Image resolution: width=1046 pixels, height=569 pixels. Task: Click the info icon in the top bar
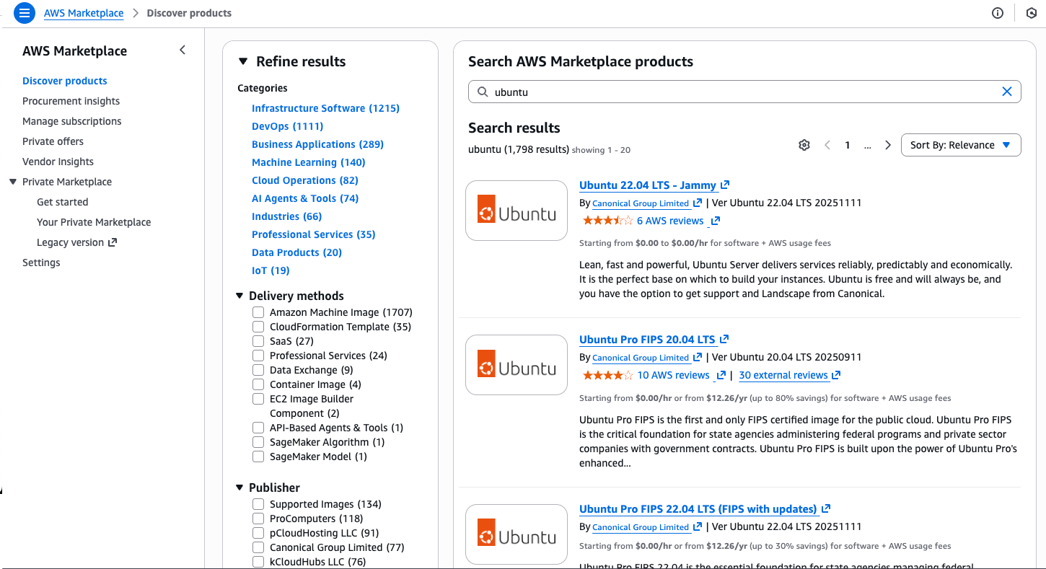click(x=998, y=12)
